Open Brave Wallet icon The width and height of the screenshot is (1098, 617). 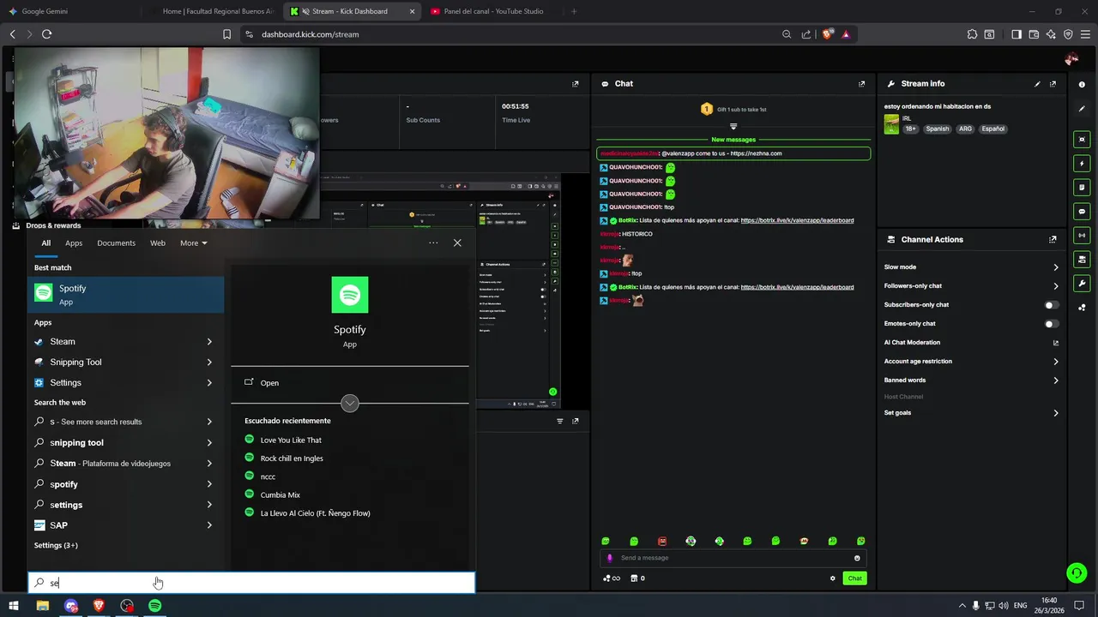[x=1034, y=34]
